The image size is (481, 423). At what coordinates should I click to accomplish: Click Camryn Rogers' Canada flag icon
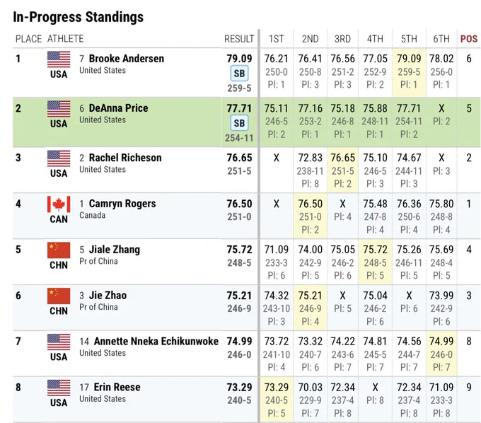(x=59, y=204)
